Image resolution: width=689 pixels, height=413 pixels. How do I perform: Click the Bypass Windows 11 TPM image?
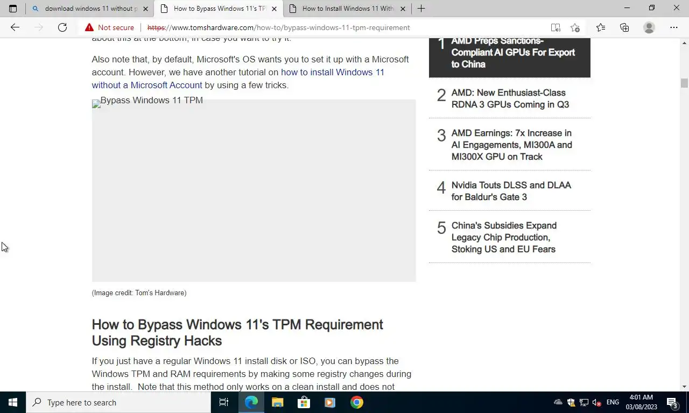pyautogui.click(x=254, y=190)
